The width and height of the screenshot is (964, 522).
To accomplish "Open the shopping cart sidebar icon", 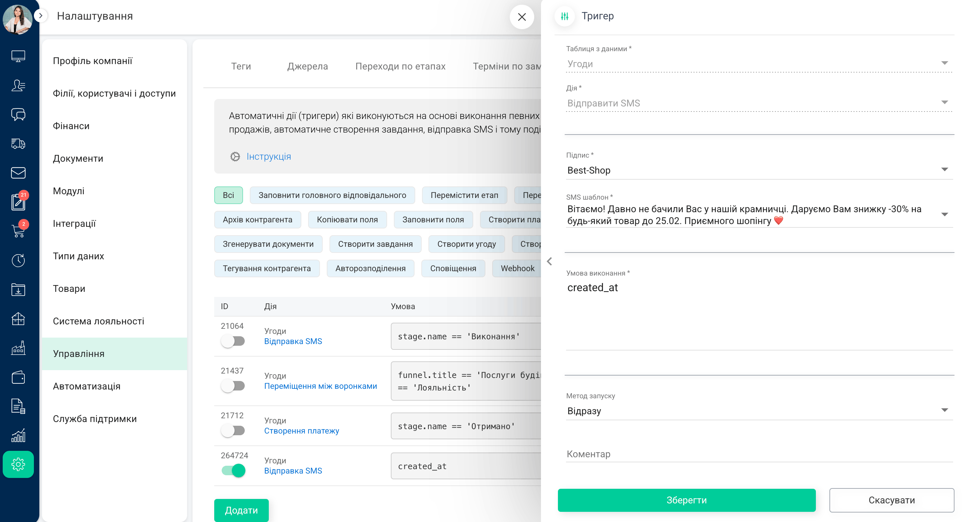I will click(x=18, y=230).
